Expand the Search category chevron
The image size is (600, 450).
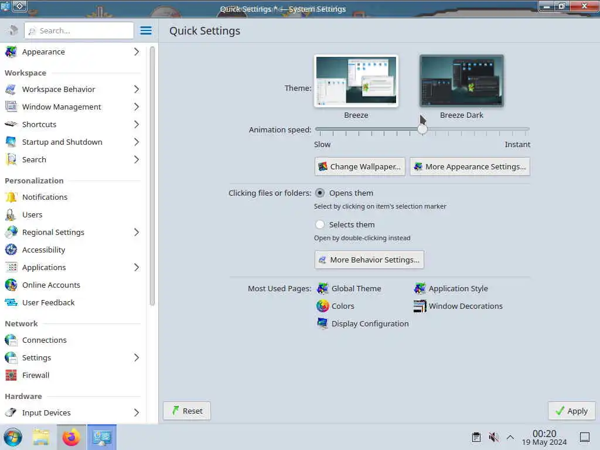[137, 159]
